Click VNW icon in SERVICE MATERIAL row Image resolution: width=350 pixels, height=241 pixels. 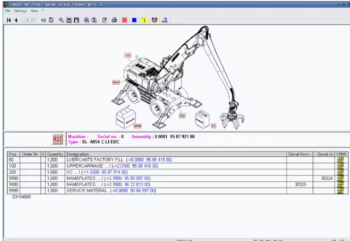click(x=341, y=191)
